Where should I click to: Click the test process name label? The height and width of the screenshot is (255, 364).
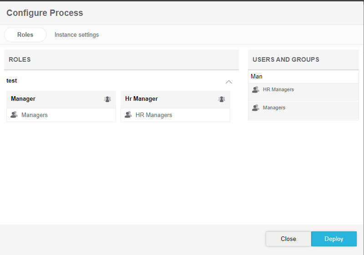(12, 81)
